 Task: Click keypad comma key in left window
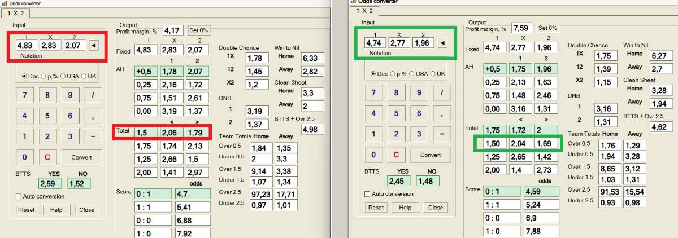pyautogui.click(x=93, y=116)
